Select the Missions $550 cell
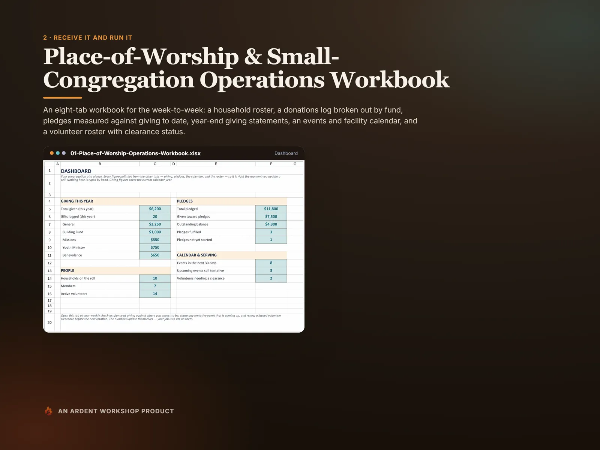Screen dimensions: 600x450 155,240
